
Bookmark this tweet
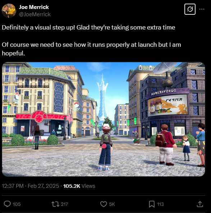click(152, 204)
